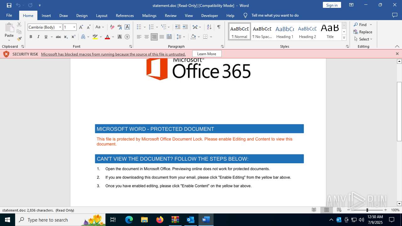Expand the Styles gallery More arrow
This screenshot has height=226, width=402.
pyautogui.click(x=344, y=38)
